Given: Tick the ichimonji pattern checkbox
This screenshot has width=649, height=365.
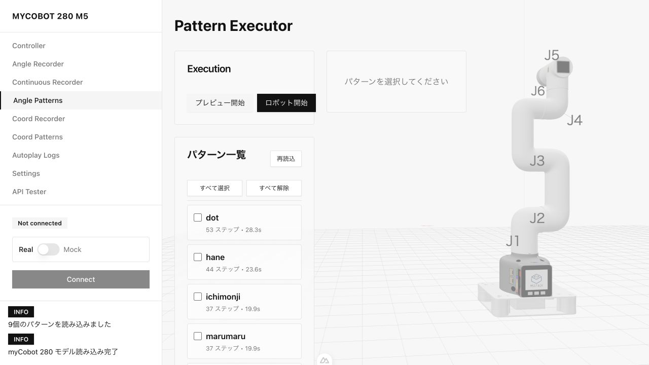Looking at the screenshot, I should [x=198, y=297].
